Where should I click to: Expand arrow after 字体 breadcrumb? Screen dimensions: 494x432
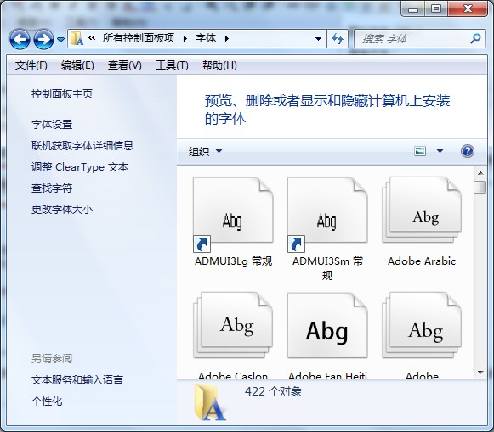[x=226, y=39]
